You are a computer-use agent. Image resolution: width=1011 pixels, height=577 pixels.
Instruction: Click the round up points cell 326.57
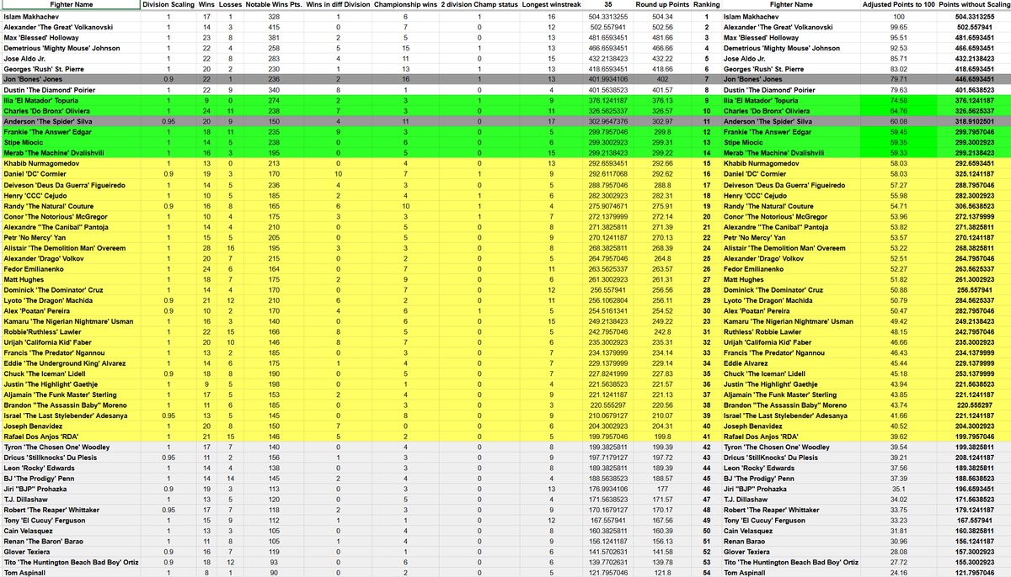(662, 111)
